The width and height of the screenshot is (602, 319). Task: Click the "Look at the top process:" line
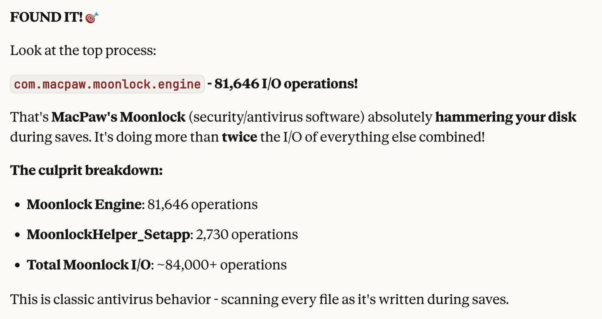(83, 51)
